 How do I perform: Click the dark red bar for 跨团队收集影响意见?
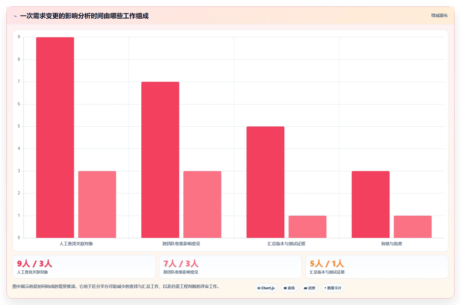[160, 160]
